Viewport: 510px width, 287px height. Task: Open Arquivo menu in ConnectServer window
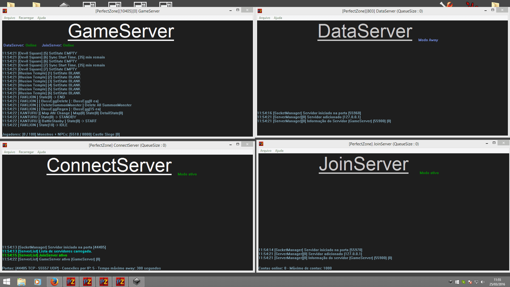click(10, 152)
